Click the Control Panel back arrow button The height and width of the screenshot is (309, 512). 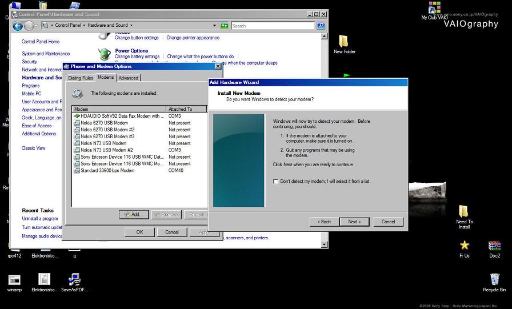[18, 26]
